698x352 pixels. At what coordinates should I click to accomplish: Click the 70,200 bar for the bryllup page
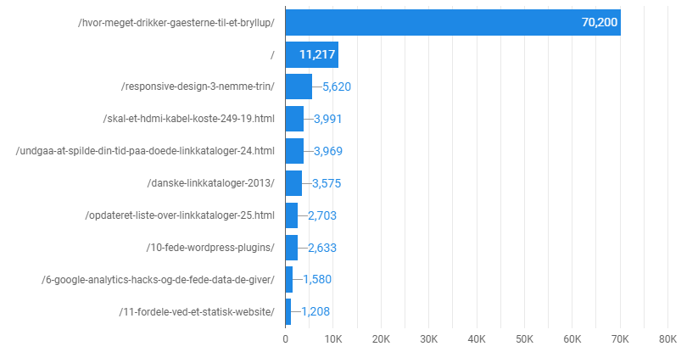pos(452,22)
